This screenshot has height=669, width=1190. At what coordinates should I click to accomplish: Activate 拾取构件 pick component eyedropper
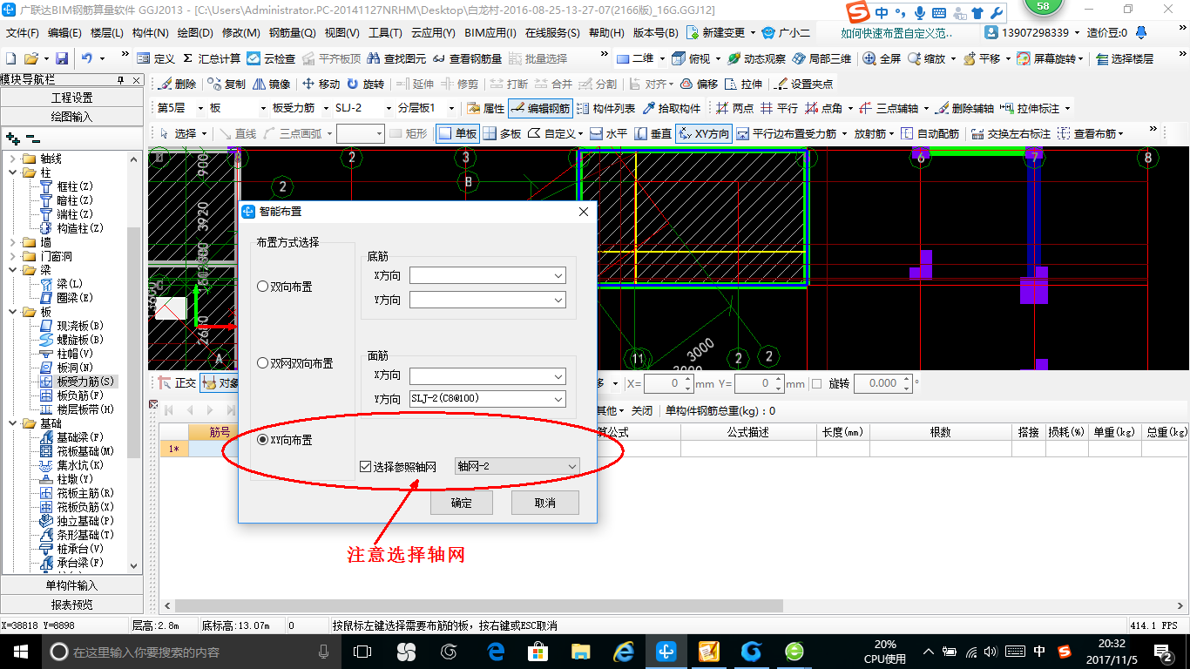672,109
